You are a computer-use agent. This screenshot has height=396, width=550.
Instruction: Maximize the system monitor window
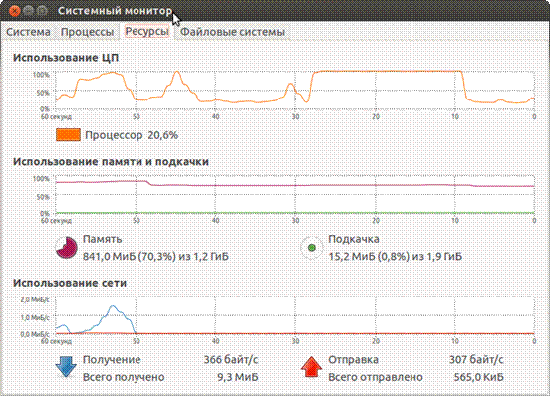[x=42, y=11]
